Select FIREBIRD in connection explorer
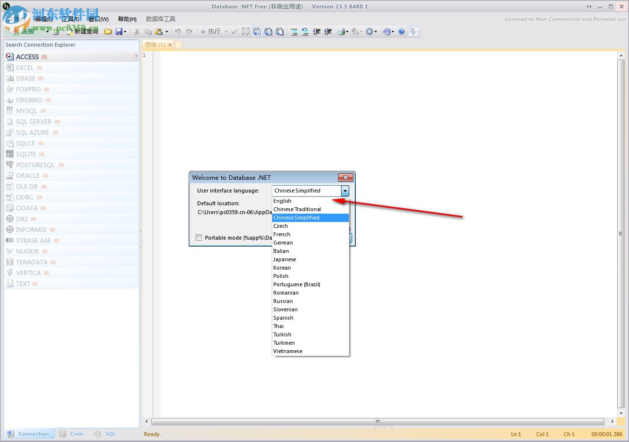 click(72, 100)
